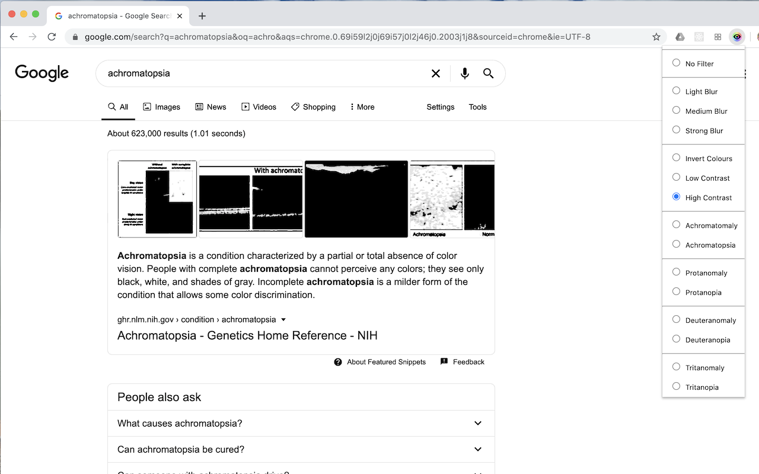
Task: Click the browser forward arrow
Action: (x=33, y=37)
